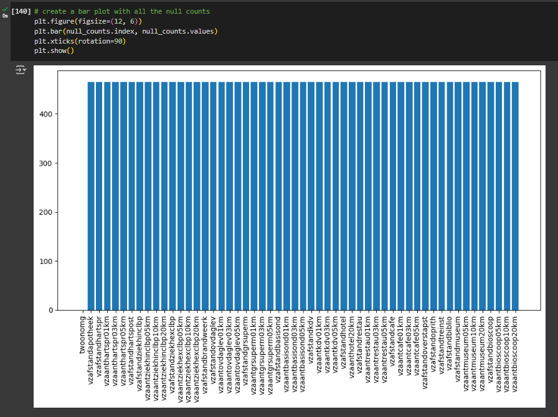The image size is (558, 417).
Task: Click the execution count label [140]
Action: [21, 11]
